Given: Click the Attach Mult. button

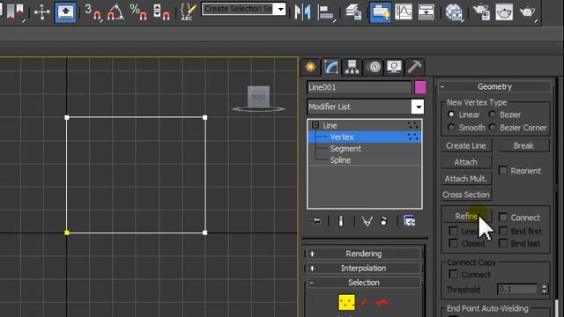Looking at the screenshot, I should (466, 179).
